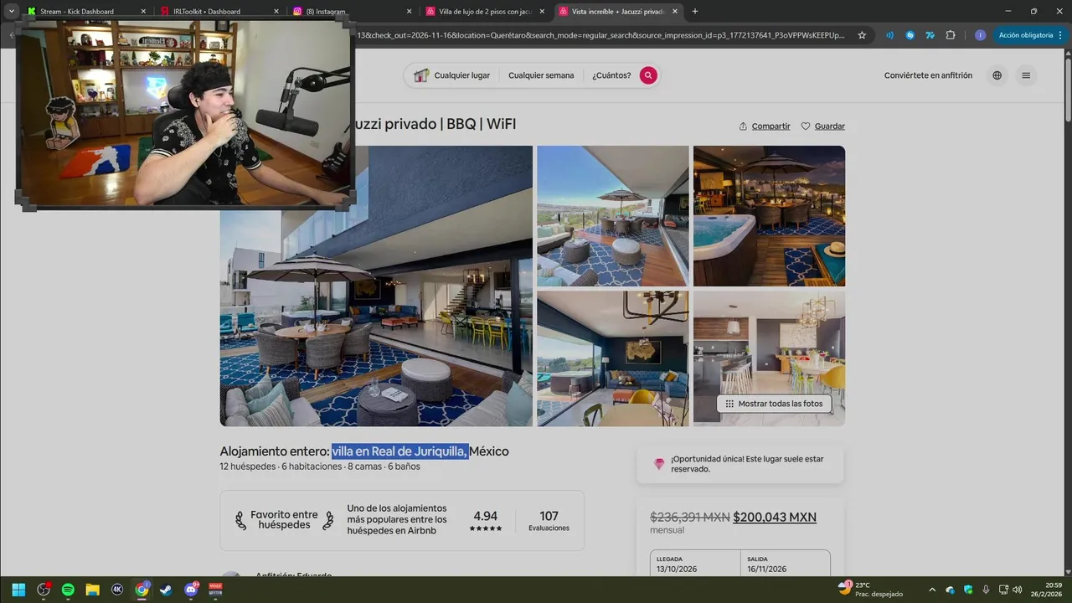
Task: Open Steam from the taskbar
Action: pyautogui.click(x=167, y=590)
